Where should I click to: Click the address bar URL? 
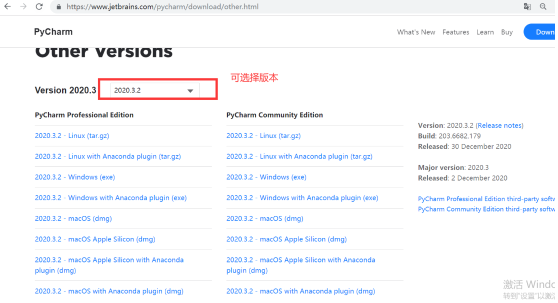[162, 6]
